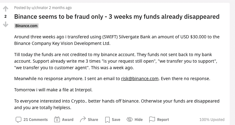Save the post via Save label
This screenshot has height=125, width=235.
[116, 119]
